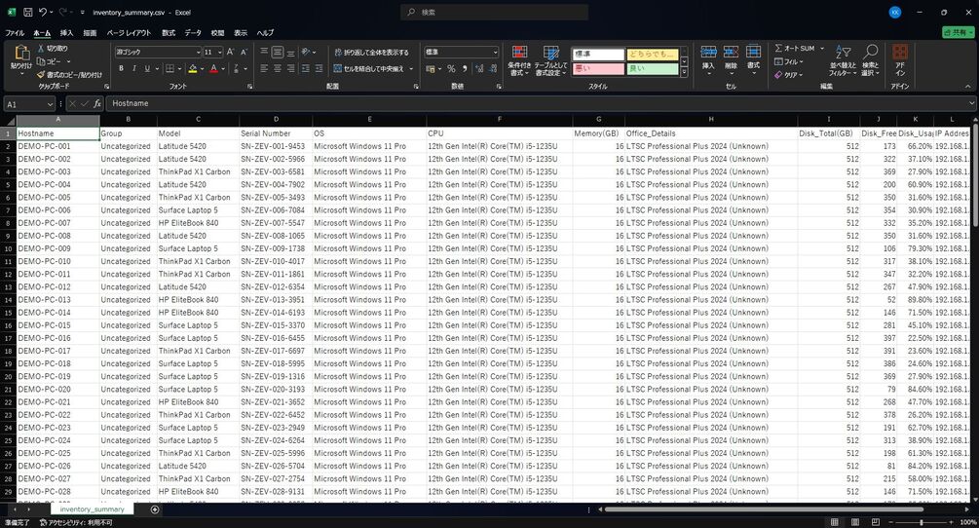This screenshot has height=528, width=979.
Task: Align text right
Action: click(291, 68)
